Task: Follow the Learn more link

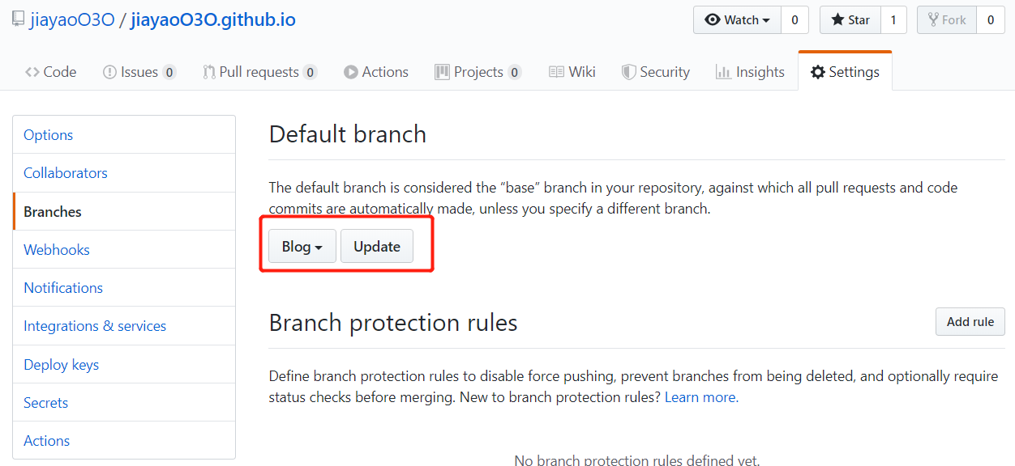Action: click(701, 397)
